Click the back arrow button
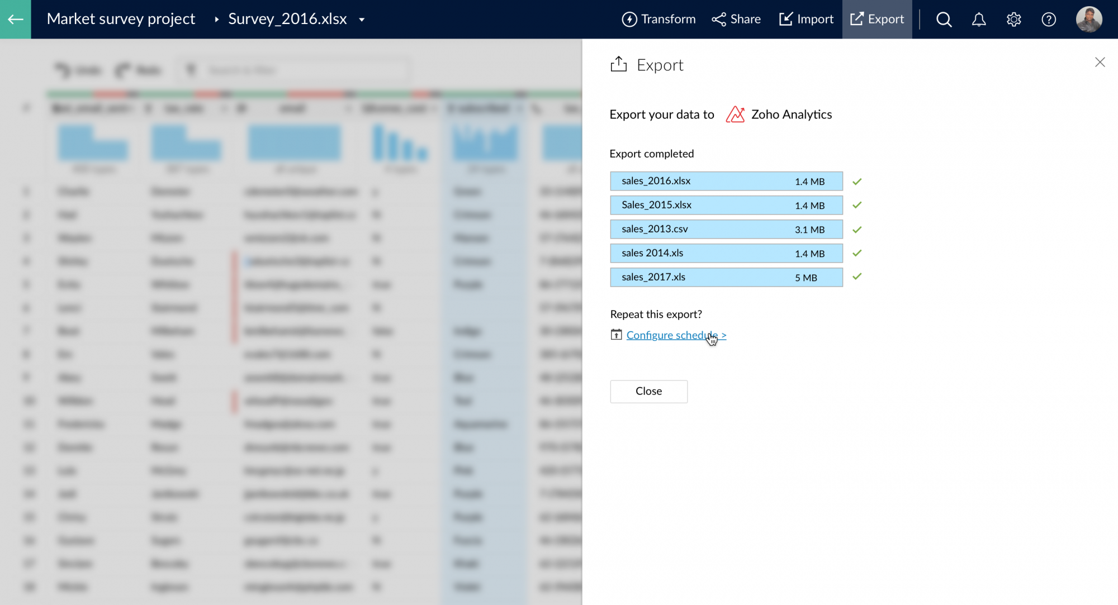Viewport: 1118px width, 605px height. (x=16, y=19)
